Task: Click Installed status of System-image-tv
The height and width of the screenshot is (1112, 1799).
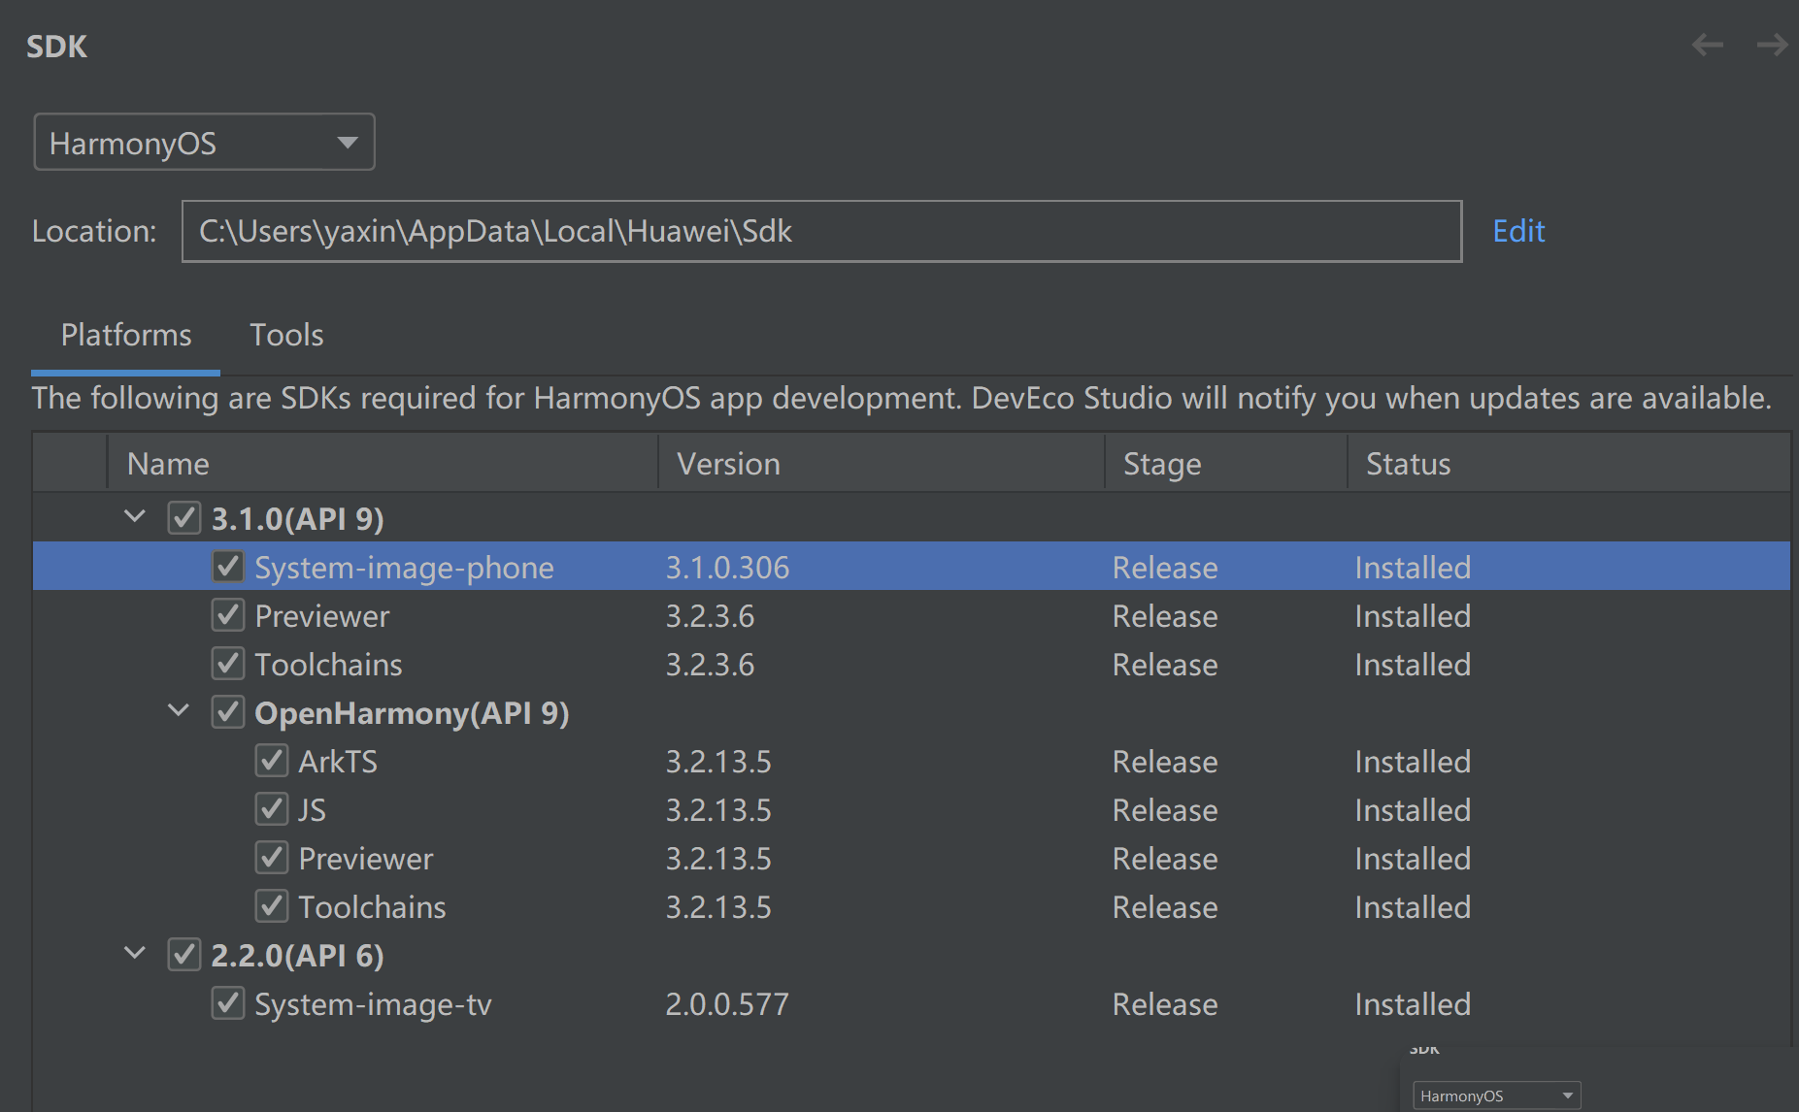Action: [x=1413, y=1004]
